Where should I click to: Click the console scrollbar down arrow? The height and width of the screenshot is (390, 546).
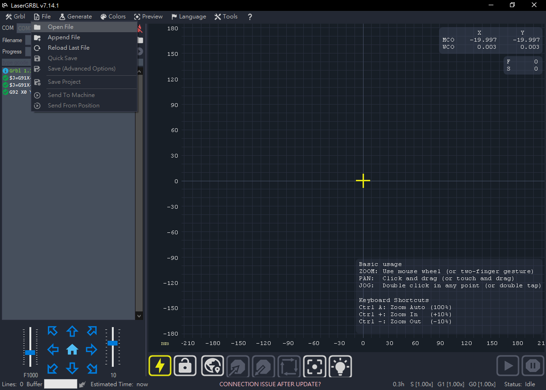(x=139, y=316)
